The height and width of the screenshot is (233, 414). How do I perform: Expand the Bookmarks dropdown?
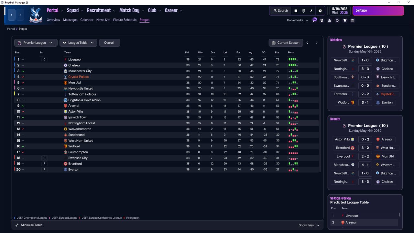pyautogui.click(x=297, y=20)
